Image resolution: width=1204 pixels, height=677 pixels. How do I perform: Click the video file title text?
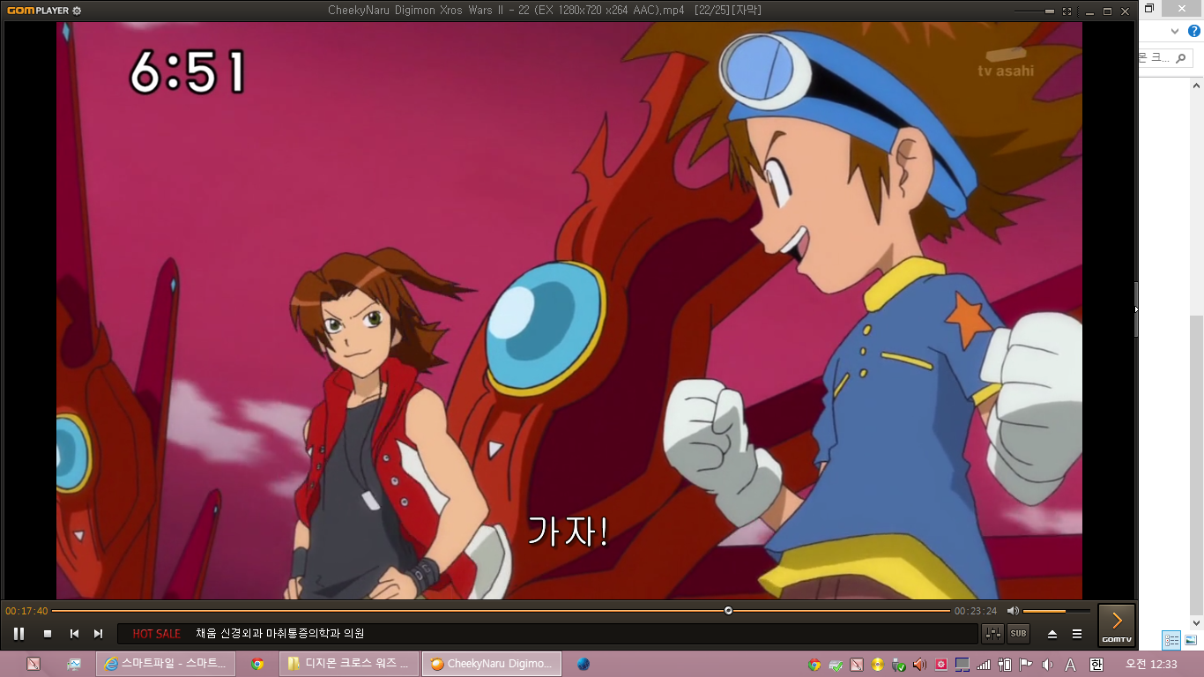click(544, 11)
